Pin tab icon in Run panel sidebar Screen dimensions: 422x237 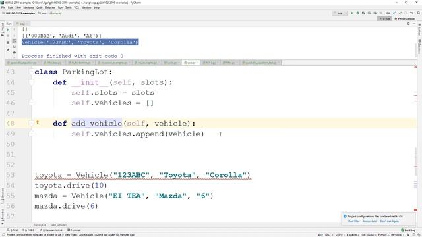[8, 50]
